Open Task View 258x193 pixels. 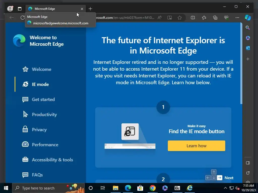[x=103, y=188]
